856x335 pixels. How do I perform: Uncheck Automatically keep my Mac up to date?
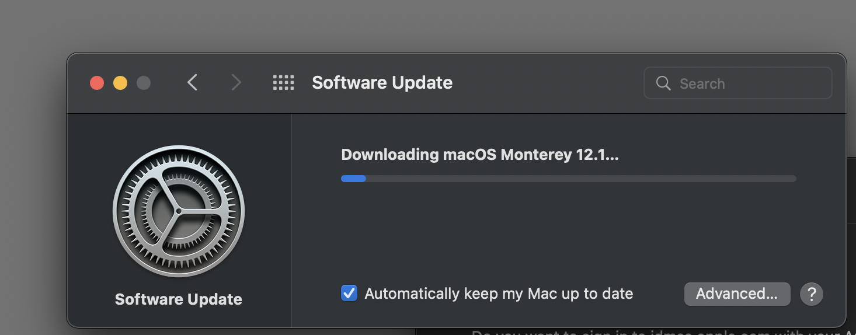[349, 293]
